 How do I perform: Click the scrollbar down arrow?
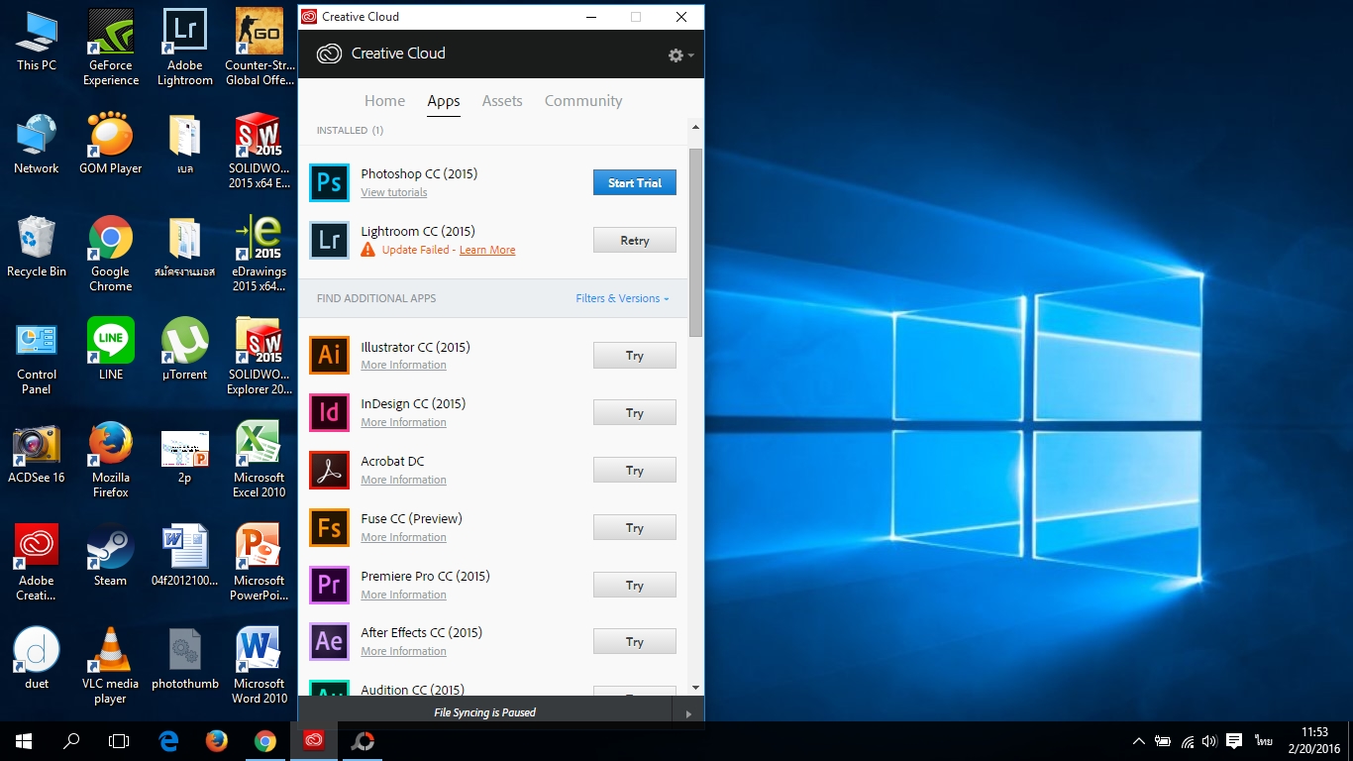(x=695, y=687)
